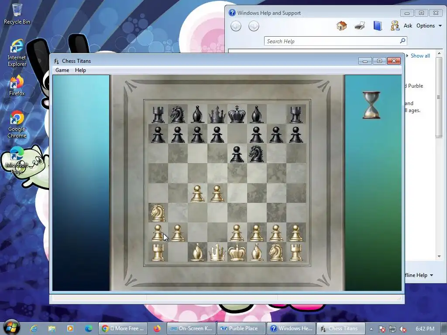Click Internet Explorer taskbar icon

tap(34, 328)
